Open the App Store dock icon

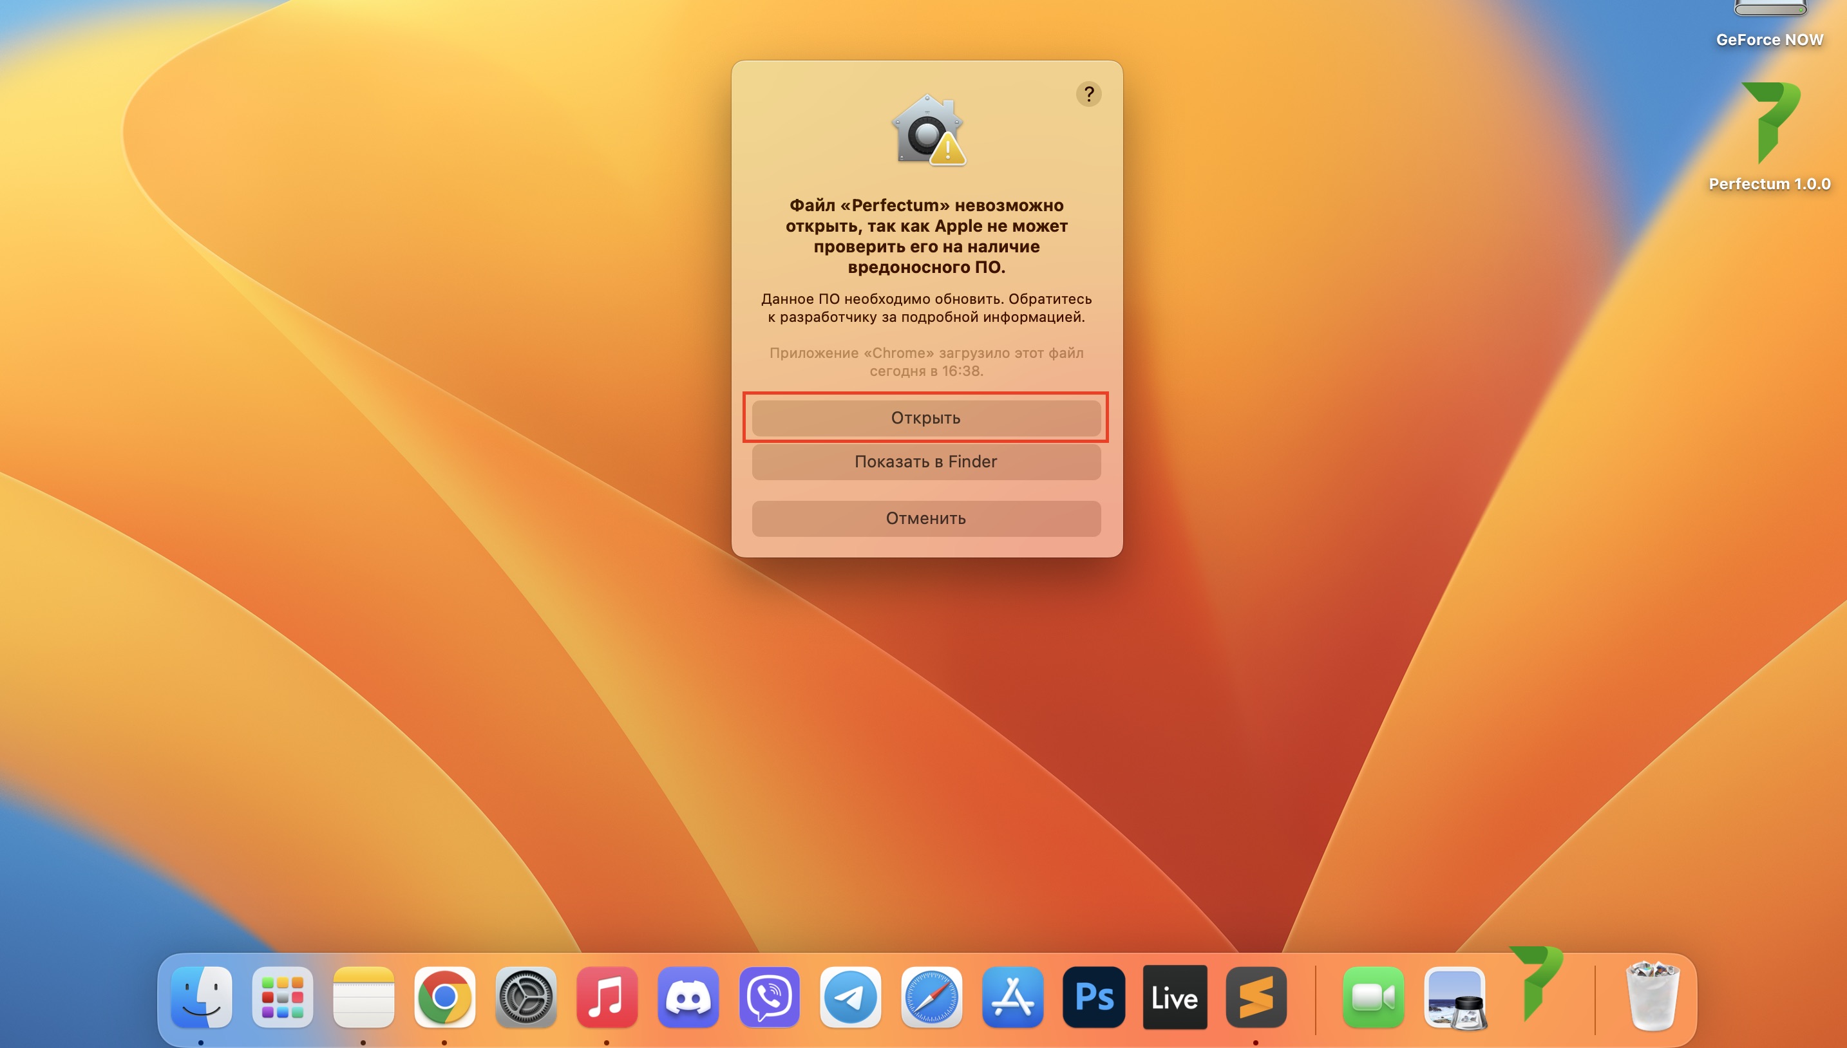point(1012,998)
